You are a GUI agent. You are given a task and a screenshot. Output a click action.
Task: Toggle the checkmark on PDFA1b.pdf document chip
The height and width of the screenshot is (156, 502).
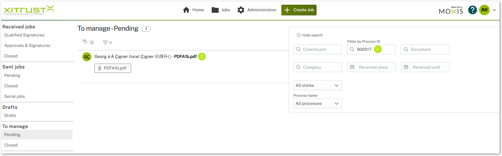click(129, 67)
